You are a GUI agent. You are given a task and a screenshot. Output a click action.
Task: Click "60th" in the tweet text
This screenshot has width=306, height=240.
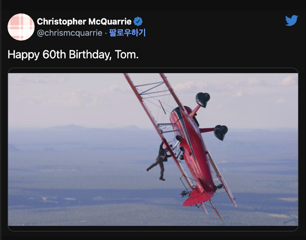54,55
